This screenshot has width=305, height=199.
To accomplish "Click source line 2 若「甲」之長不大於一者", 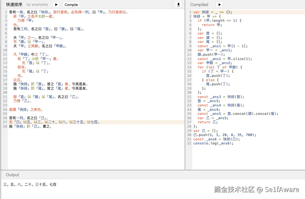I will tap(34, 16).
